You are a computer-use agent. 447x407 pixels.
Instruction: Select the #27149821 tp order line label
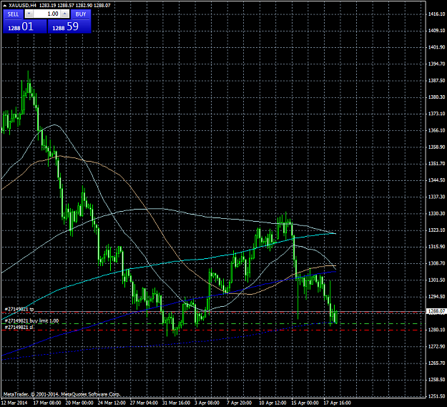(19, 309)
